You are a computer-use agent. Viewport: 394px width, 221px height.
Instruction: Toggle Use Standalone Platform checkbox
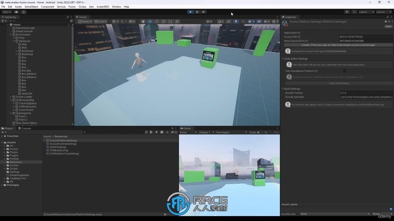pyautogui.click(x=344, y=71)
